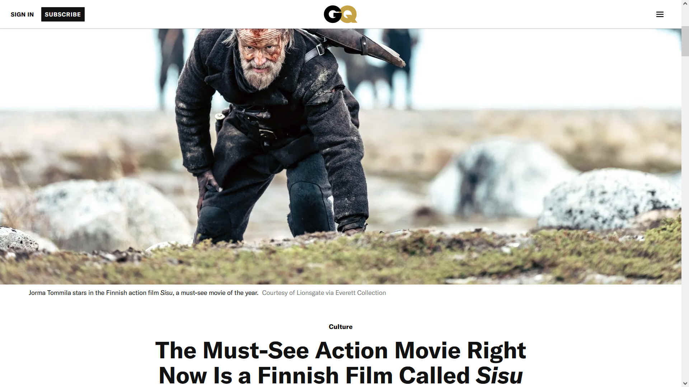The width and height of the screenshot is (689, 387).
Task: Click Sign In
Action: (22, 14)
